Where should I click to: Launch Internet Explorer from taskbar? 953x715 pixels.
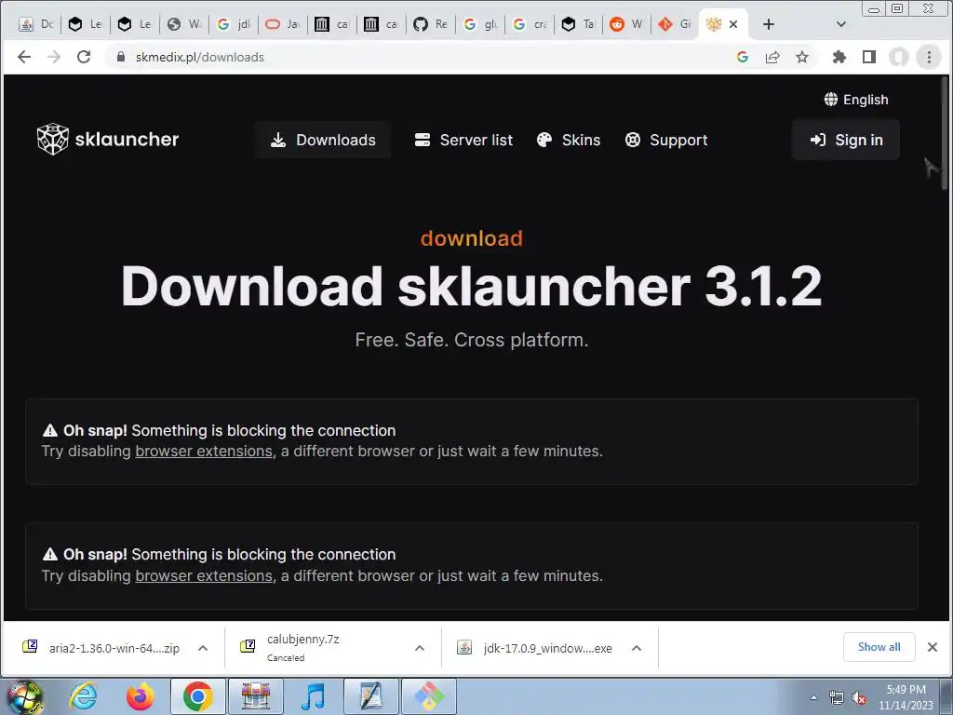click(83, 696)
